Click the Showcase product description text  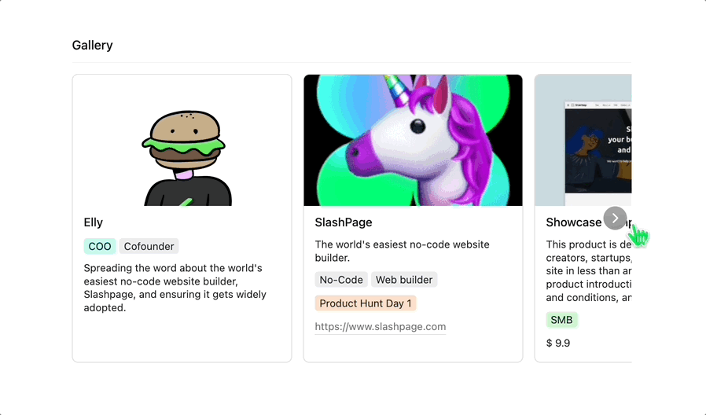click(589, 271)
